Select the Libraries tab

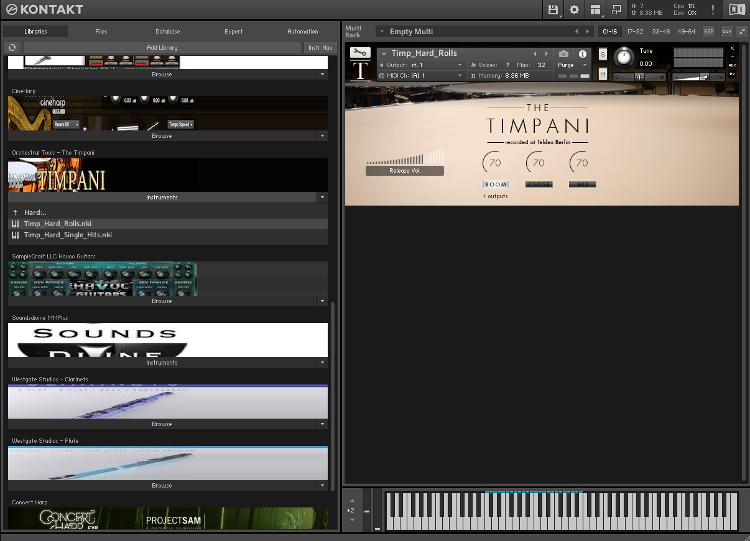(x=35, y=31)
